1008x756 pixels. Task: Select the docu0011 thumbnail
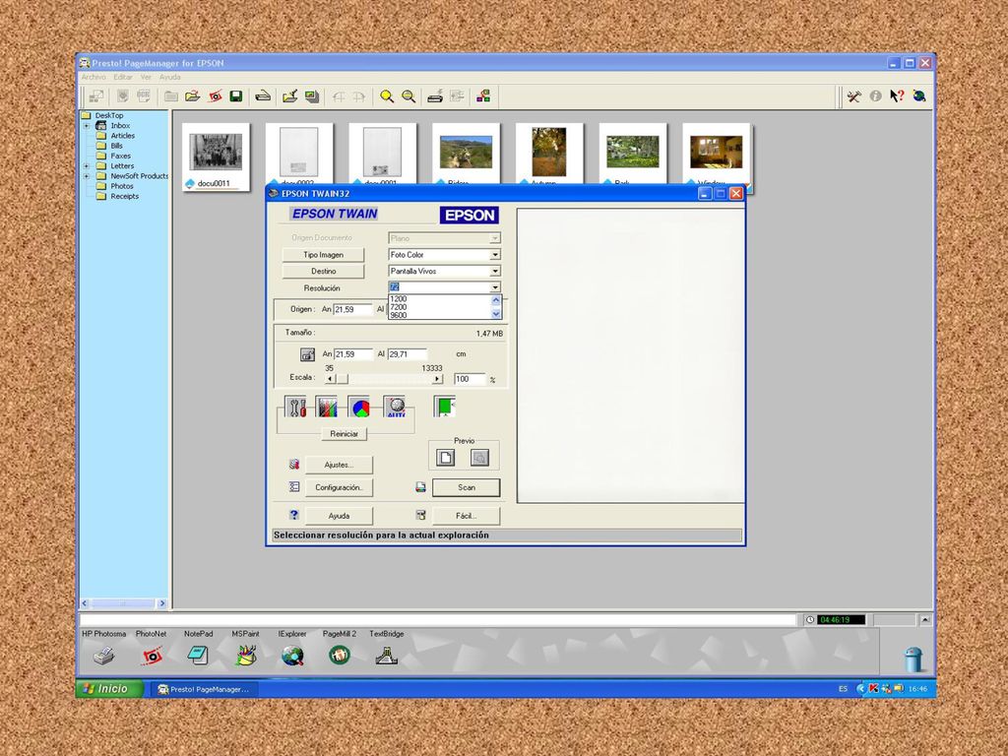pyautogui.click(x=216, y=157)
